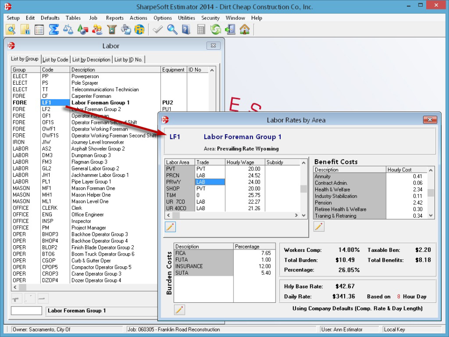The image size is (449, 337).
Task: Click the green refresh arrows toolbar icon
Action: coord(215,29)
